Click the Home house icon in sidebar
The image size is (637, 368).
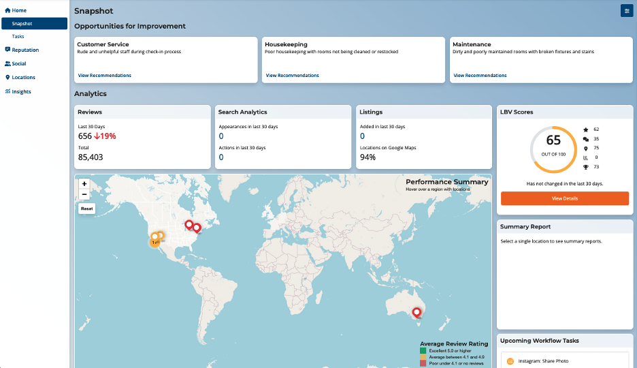[7, 10]
